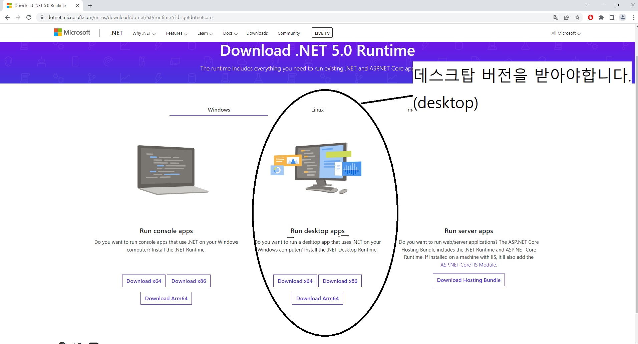638x344 pixels.
Task: Expand the Why .NET menu
Action: 144,33
